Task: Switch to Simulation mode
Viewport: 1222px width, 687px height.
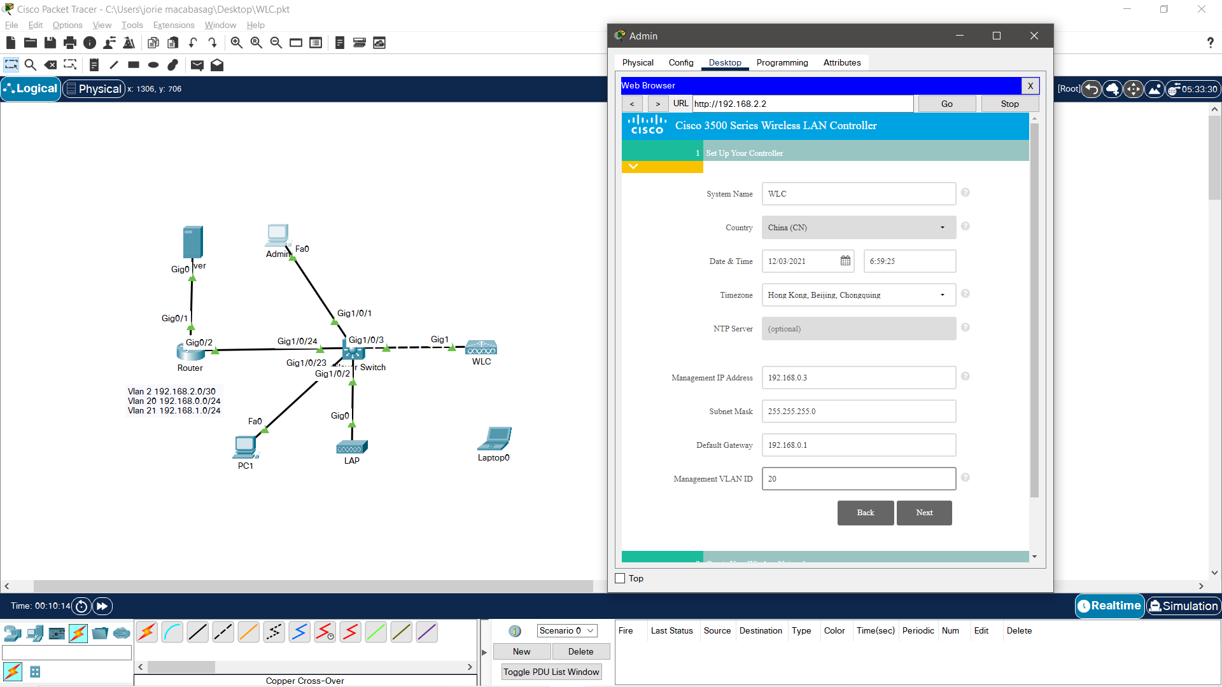Action: tap(1184, 606)
